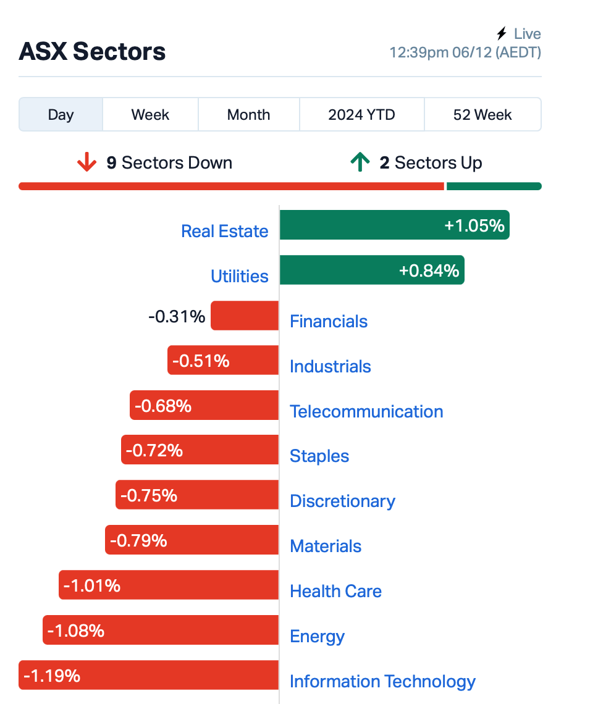Click the red down arrow icon
This screenshot has height=704, width=598.
(x=86, y=162)
